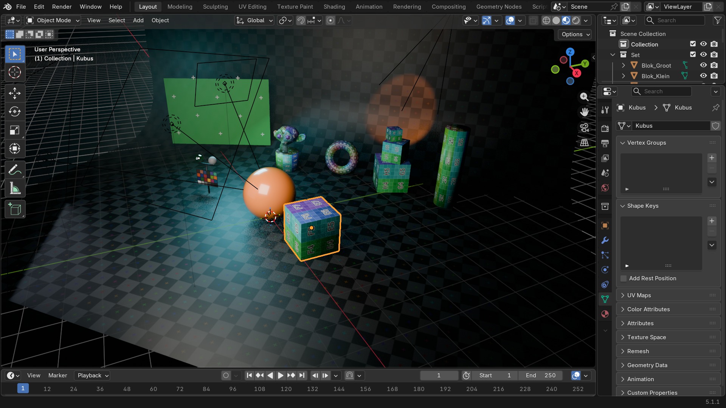Uncheck the Set collection checkbox

click(x=693, y=55)
